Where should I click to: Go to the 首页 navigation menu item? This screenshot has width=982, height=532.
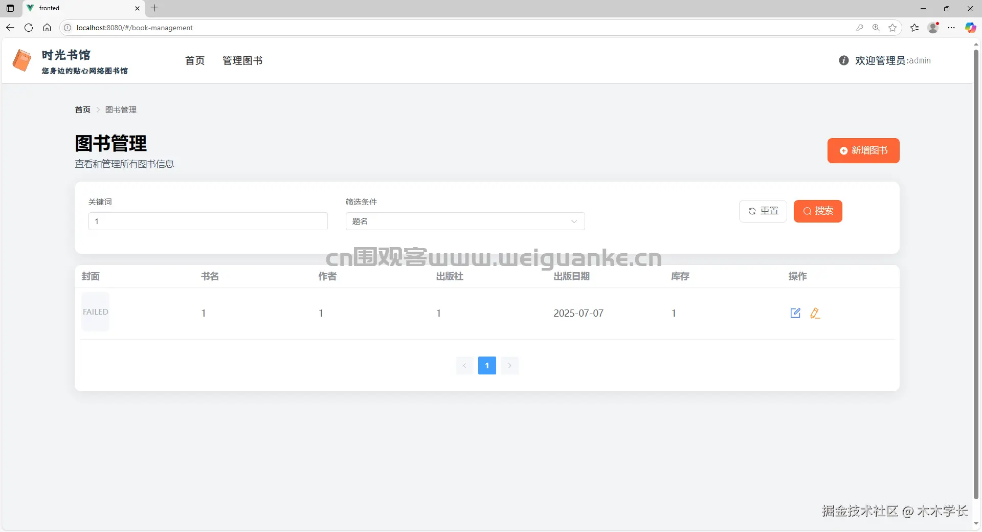point(195,60)
